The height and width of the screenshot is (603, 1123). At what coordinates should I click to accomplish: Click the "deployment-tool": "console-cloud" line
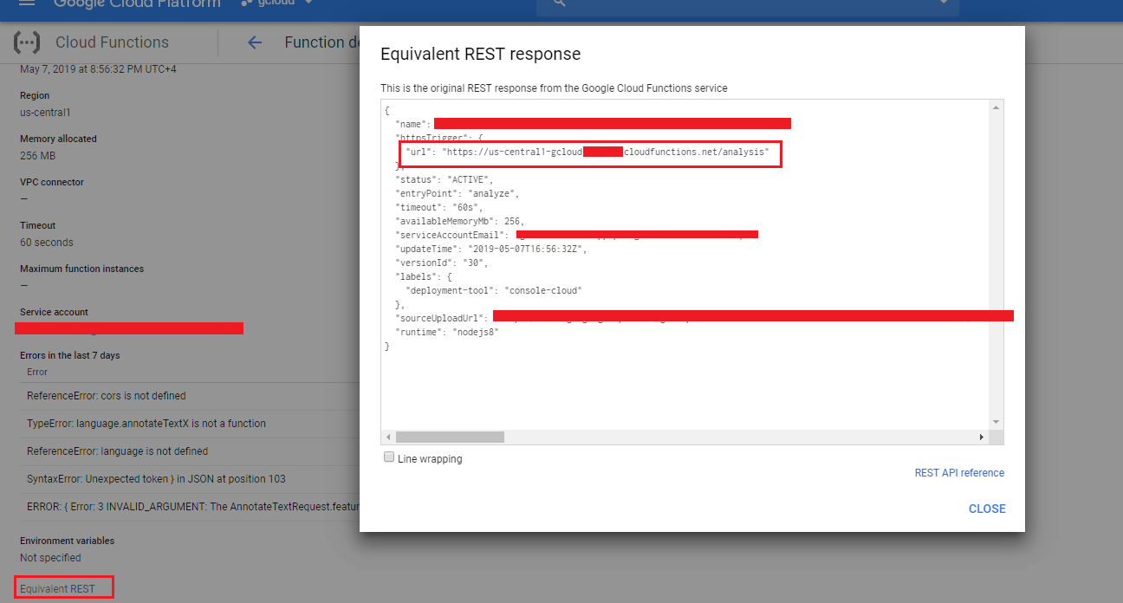tap(494, 290)
